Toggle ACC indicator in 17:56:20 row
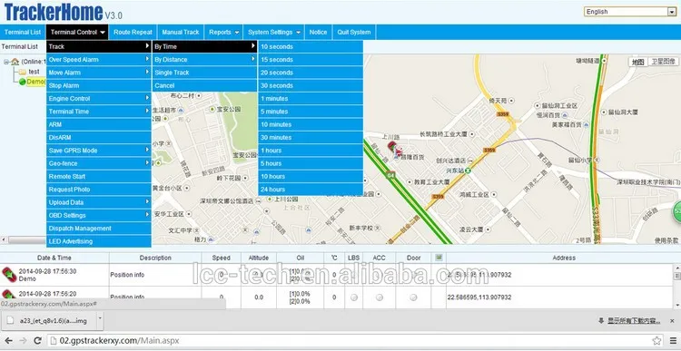Viewport: 681px width, 351px height. click(380, 297)
